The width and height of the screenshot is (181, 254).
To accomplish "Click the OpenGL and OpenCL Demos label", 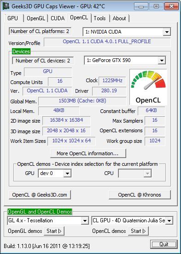I will tap(40, 212).
